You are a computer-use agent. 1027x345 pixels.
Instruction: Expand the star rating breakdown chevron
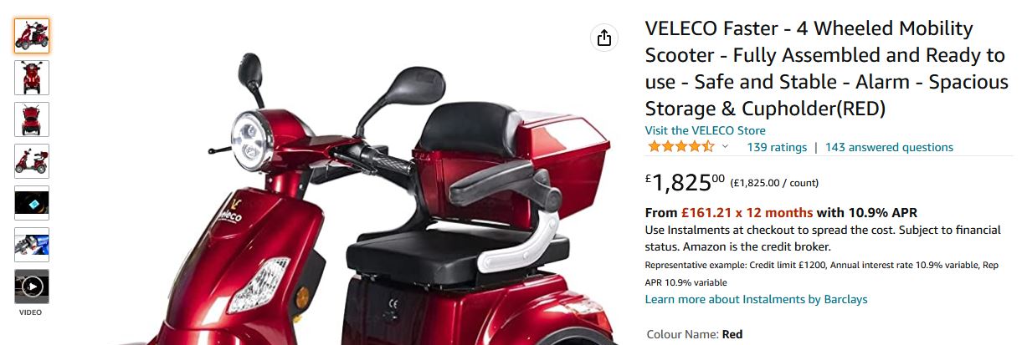725,147
